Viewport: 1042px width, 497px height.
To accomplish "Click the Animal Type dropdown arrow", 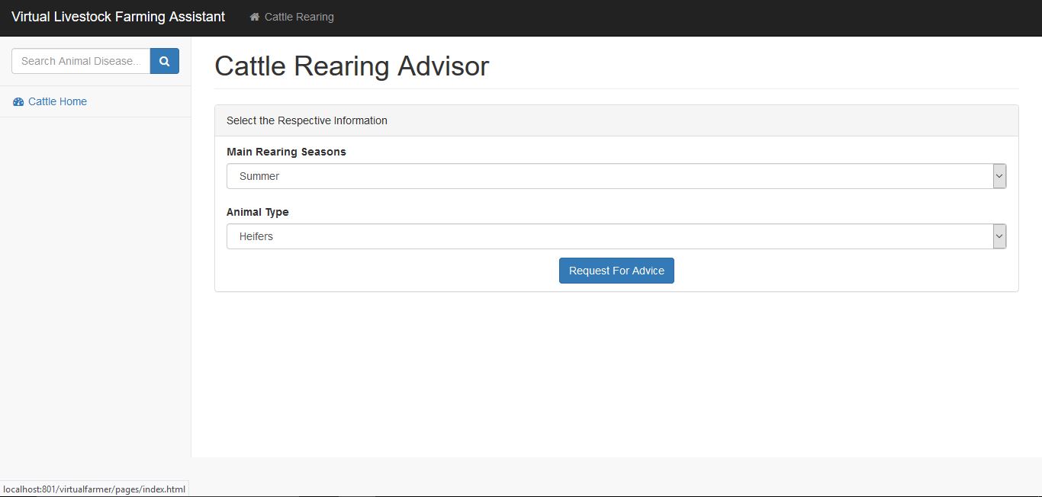I will [999, 236].
